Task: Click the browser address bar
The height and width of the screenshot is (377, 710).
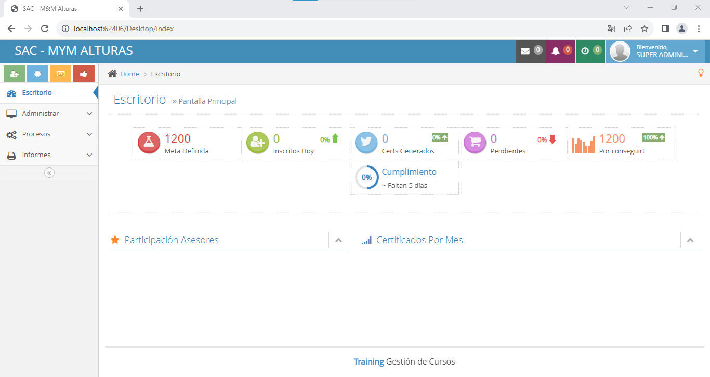Action: click(x=333, y=29)
